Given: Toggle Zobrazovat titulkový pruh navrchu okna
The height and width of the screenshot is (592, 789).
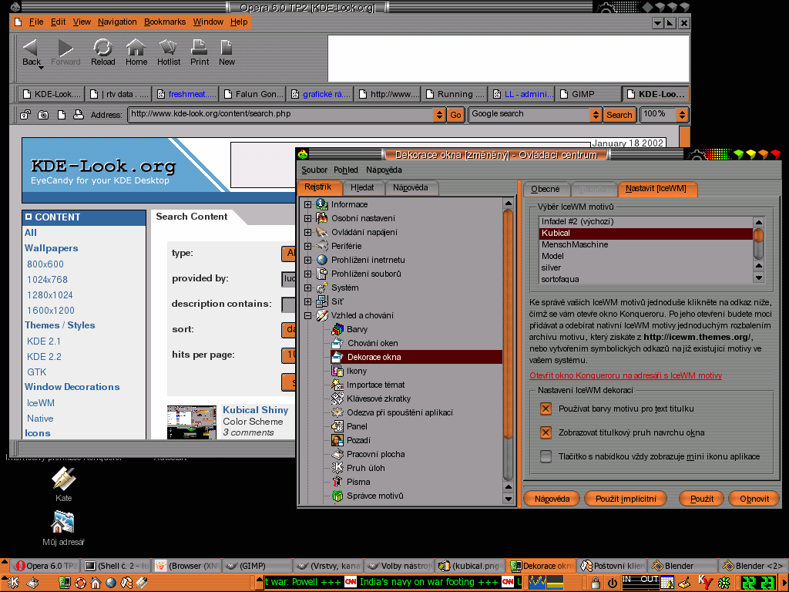Looking at the screenshot, I should (546, 432).
